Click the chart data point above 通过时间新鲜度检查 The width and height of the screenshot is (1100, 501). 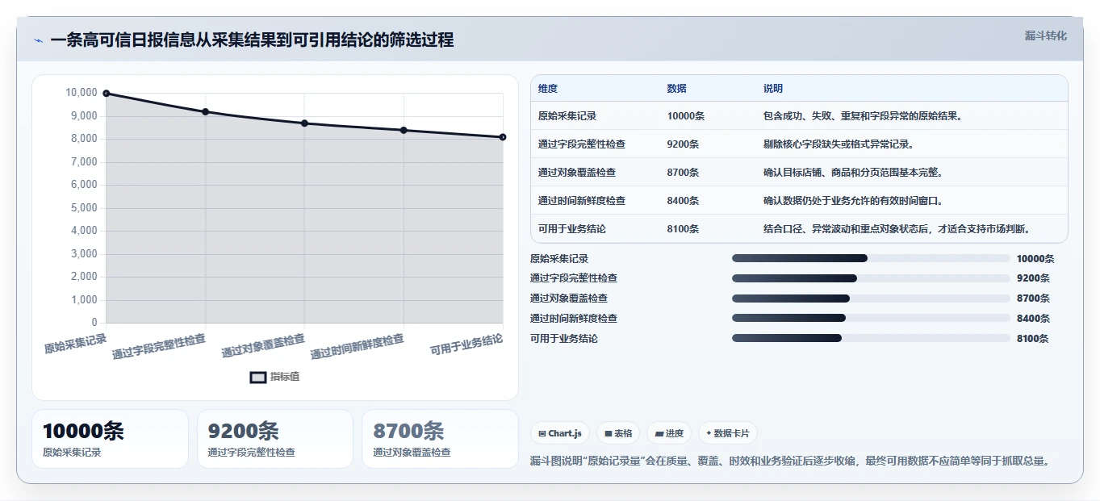point(404,130)
